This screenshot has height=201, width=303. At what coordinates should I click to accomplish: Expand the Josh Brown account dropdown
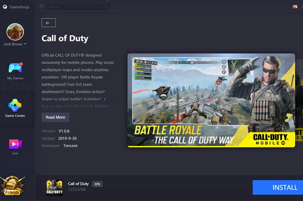point(25,44)
